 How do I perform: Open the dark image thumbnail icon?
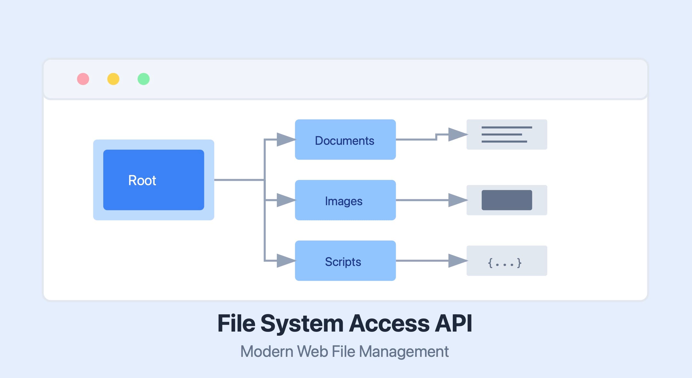(507, 201)
